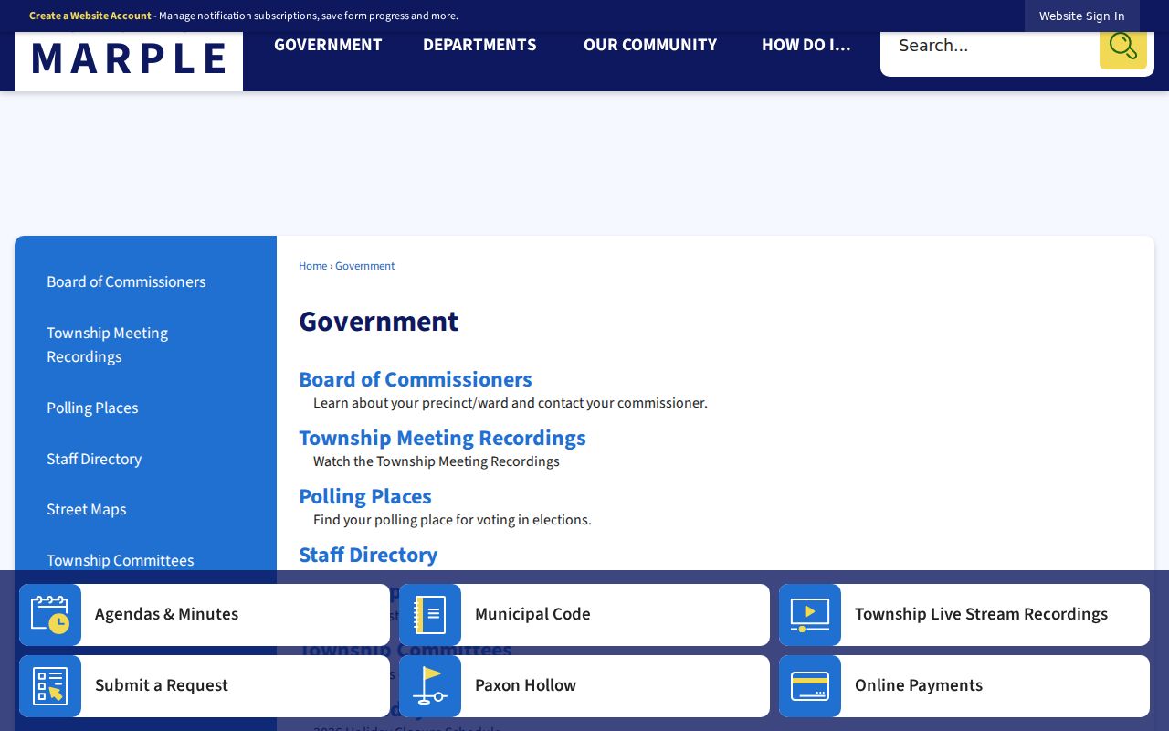Screen dimensions: 1169x731
Task: Click the Marple township logo
Action: (129, 60)
